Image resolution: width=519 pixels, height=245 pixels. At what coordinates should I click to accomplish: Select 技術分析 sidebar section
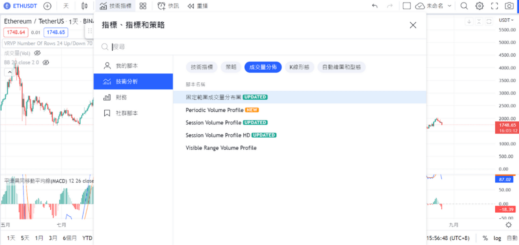tap(133, 82)
